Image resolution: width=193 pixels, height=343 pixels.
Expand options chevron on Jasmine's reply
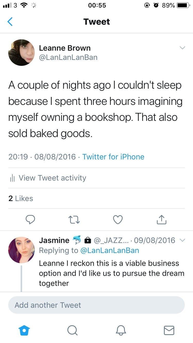182,240
